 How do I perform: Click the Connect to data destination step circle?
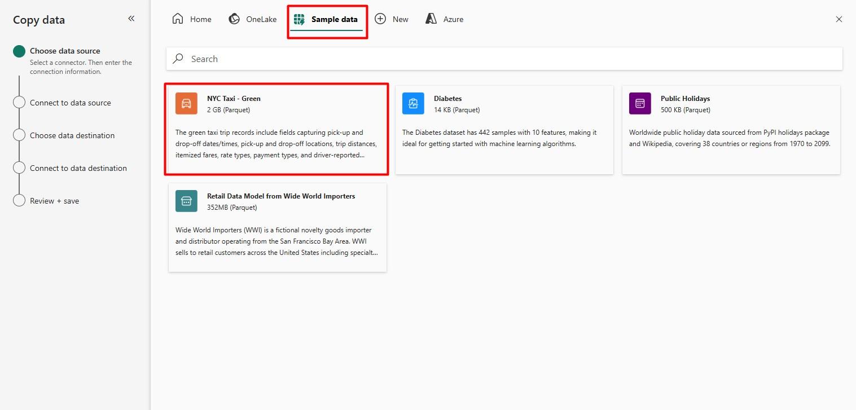(x=19, y=168)
